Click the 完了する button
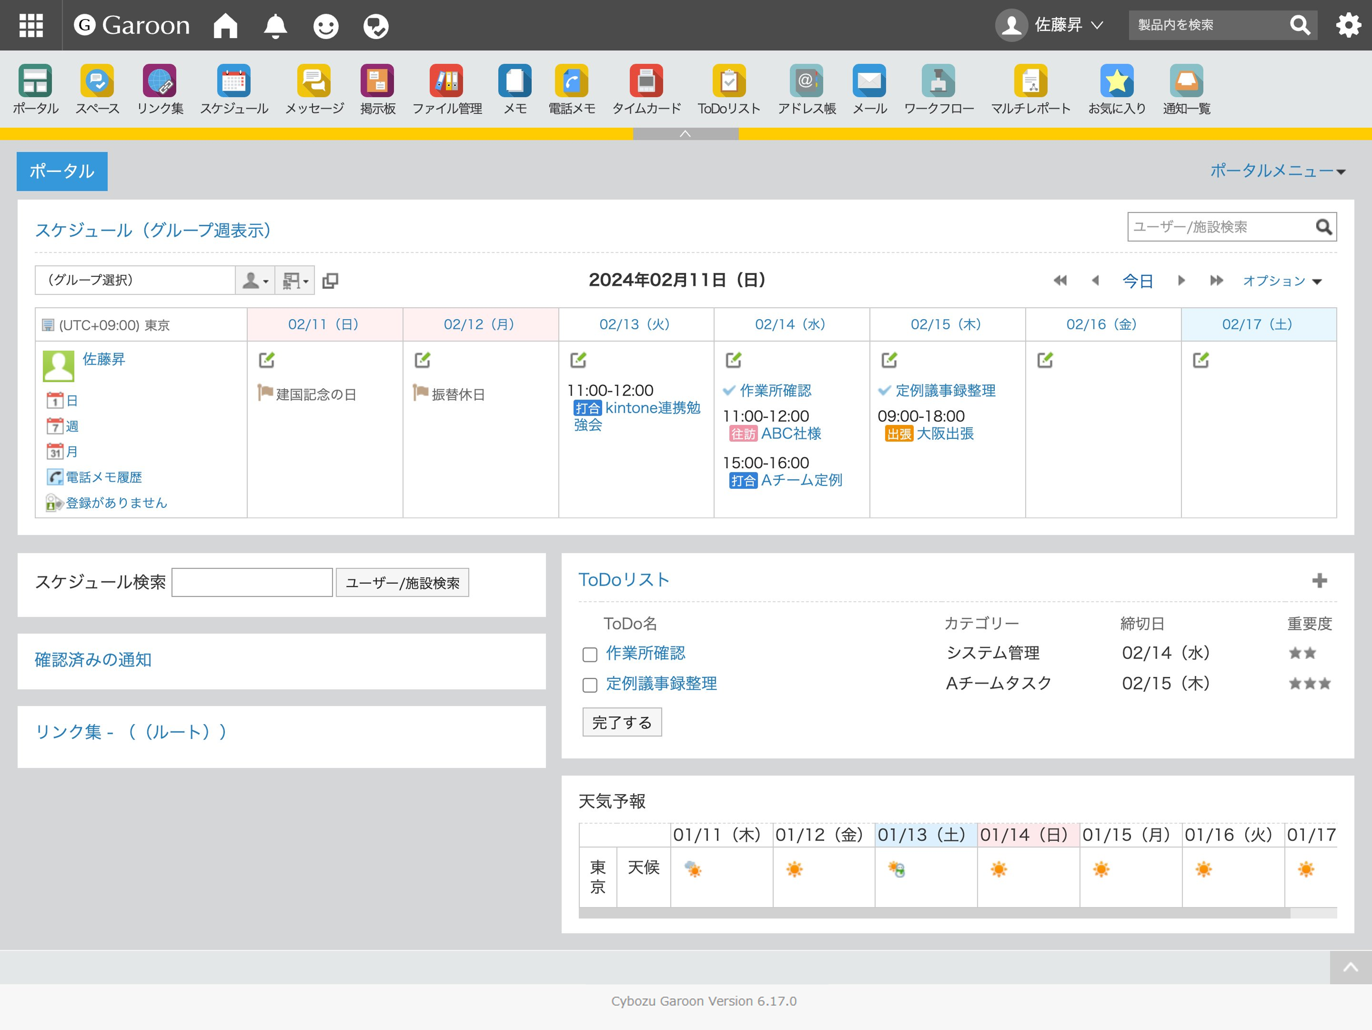The width and height of the screenshot is (1372, 1030). (622, 722)
